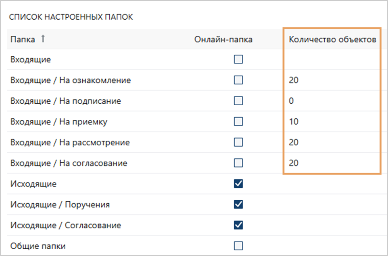The image size is (388, 256).
Task: Sort by the Папка column header
Action: click(x=23, y=39)
